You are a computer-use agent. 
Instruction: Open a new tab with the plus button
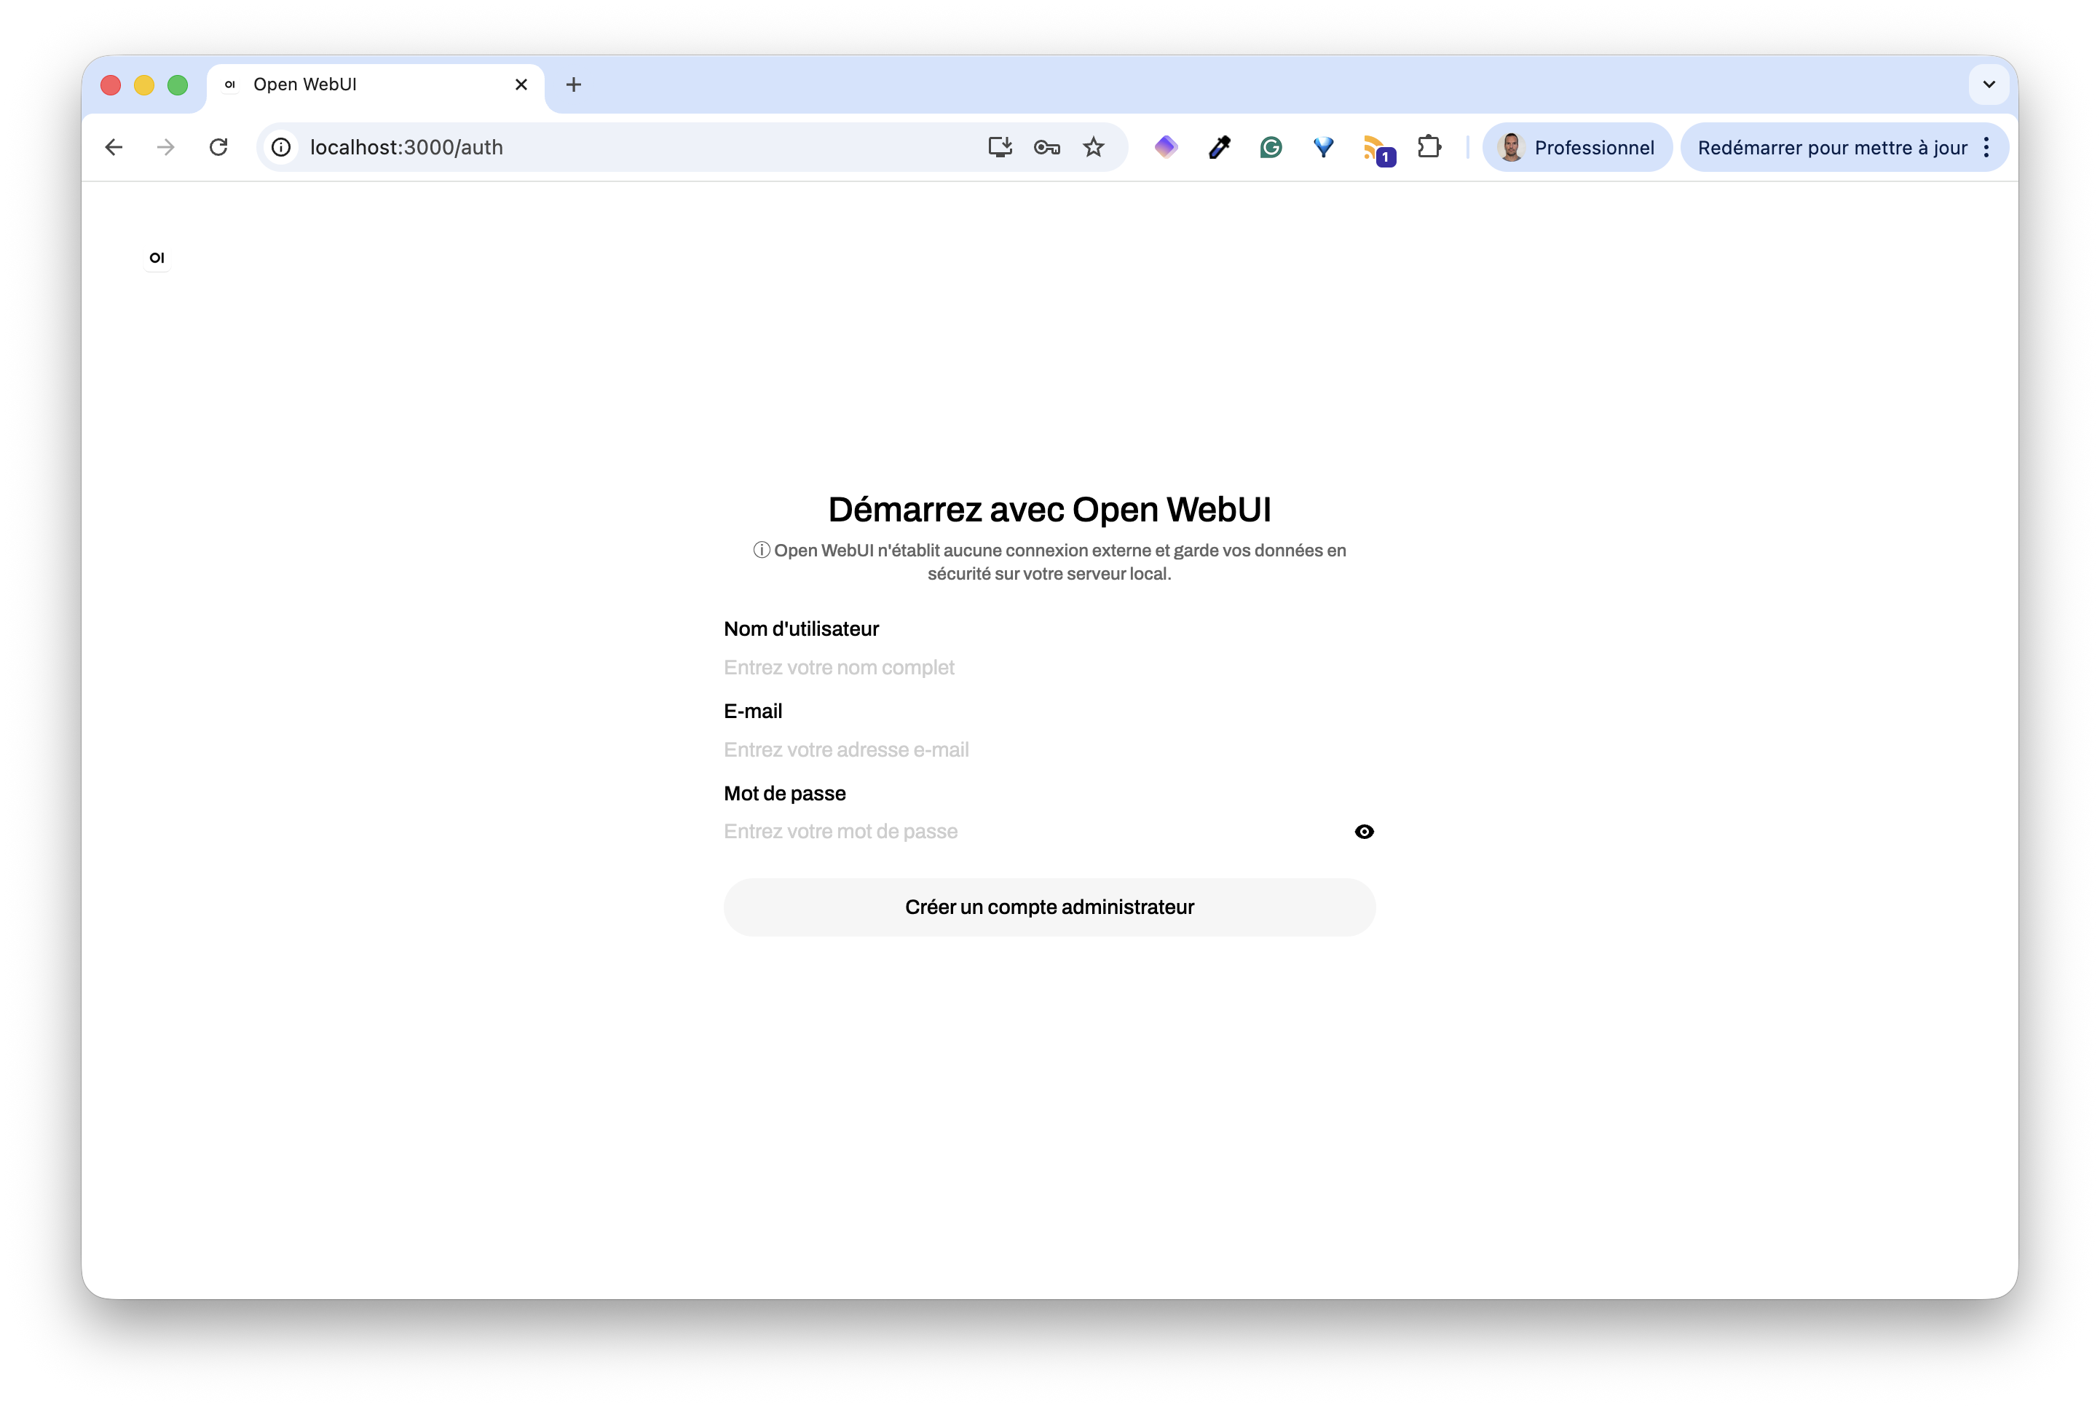click(573, 84)
